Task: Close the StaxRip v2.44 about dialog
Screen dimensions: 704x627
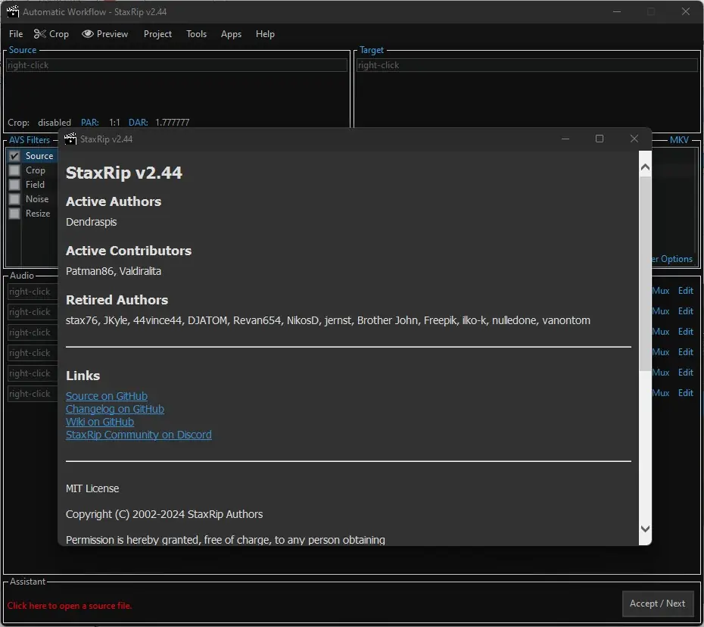Action: [x=634, y=139]
